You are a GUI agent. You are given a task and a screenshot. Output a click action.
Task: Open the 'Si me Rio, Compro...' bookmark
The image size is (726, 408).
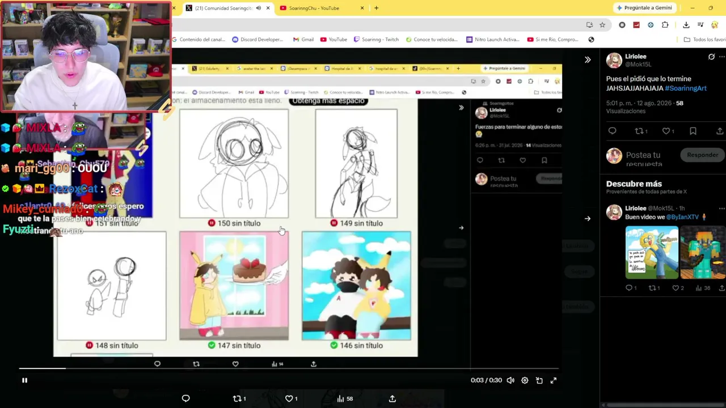[552, 40]
